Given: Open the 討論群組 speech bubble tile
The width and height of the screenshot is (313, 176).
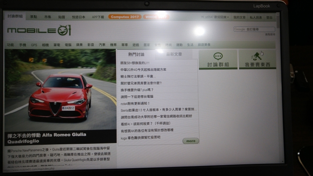Looking at the screenshot, I should pyautogui.click(x=218, y=60).
